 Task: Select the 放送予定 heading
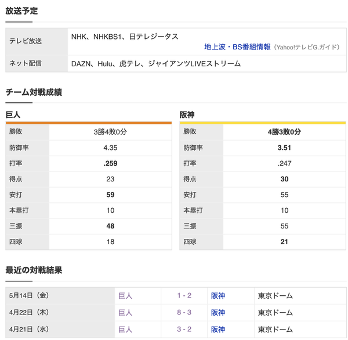[21, 10]
